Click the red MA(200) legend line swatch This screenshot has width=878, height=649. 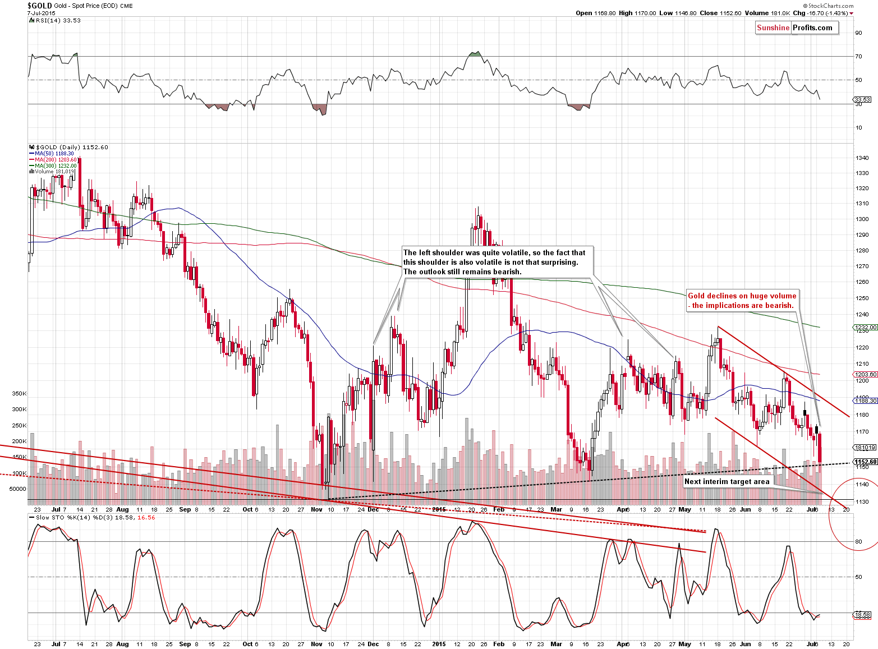(x=31, y=159)
